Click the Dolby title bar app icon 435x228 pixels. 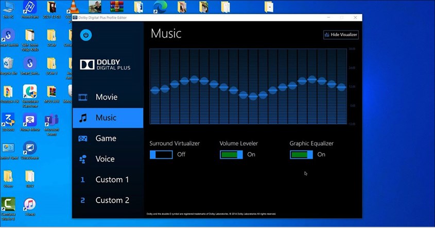tap(75, 18)
